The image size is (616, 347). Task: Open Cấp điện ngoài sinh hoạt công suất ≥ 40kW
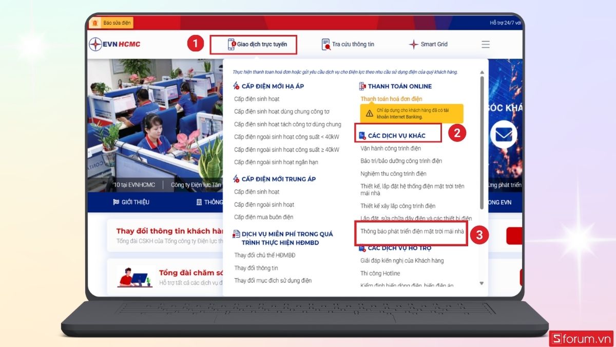coord(286,150)
